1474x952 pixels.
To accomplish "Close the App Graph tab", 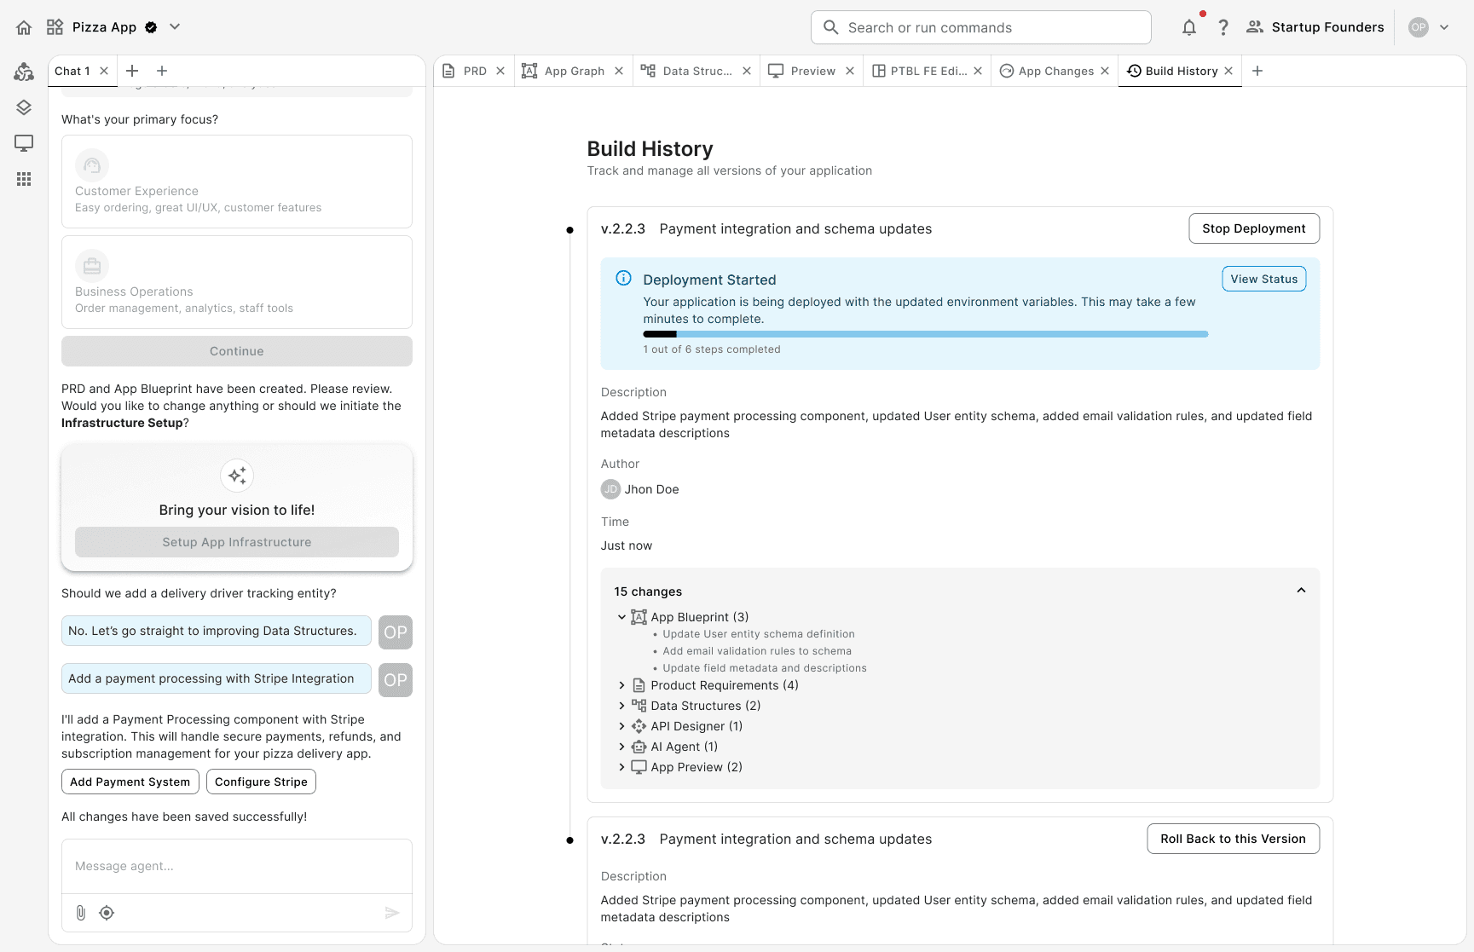I will (619, 71).
